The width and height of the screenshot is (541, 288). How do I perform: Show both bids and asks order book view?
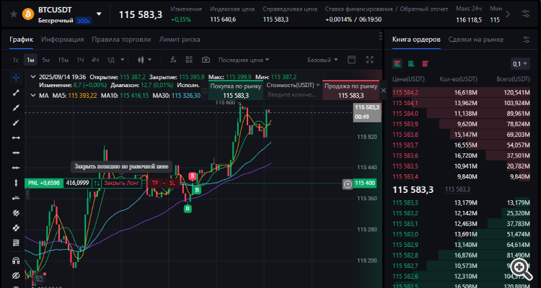397,64
